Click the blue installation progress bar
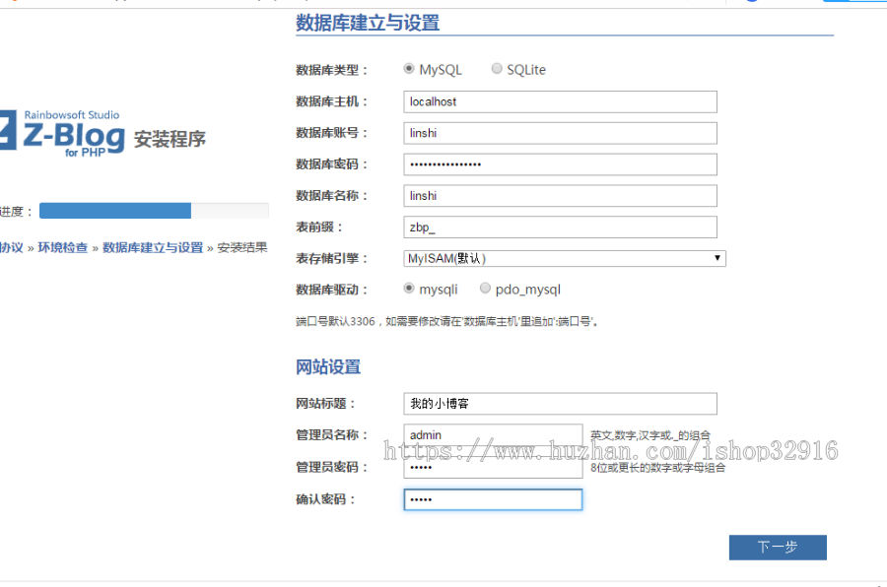The image size is (887, 587). (x=113, y=210)
